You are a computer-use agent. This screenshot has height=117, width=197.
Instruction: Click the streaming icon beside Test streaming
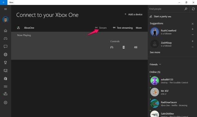pos(114,28)
